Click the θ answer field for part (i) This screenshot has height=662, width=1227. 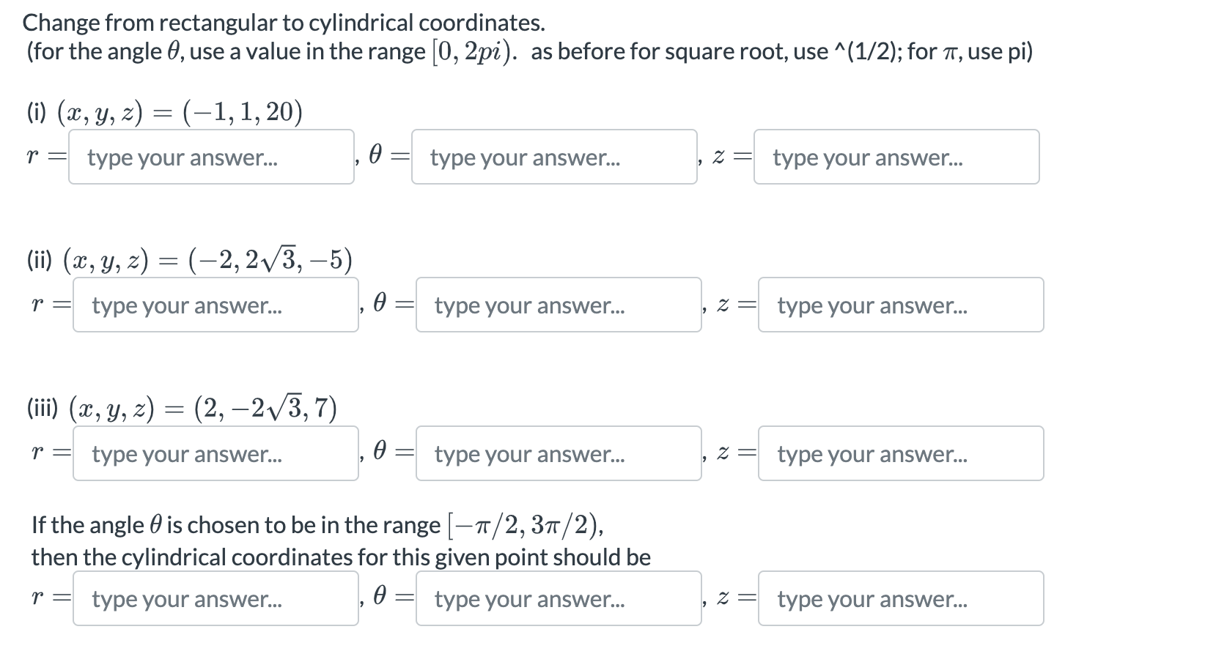tap(553, 157)
